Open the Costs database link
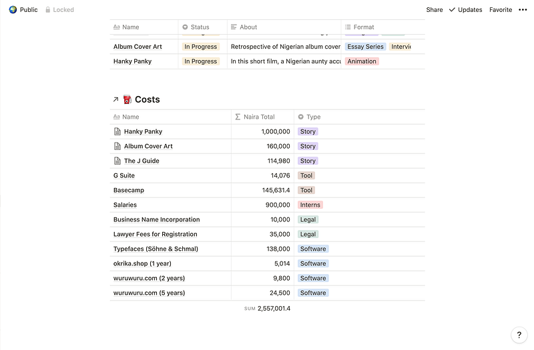The image size is (534, 350). pos(147,99)
